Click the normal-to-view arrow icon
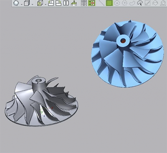This screenshot has height=153, width=167. 74,3
